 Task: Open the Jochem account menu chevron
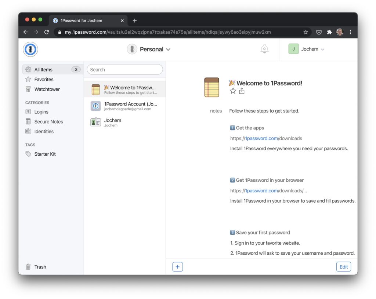pyautogui.click(x=322, y=49)
